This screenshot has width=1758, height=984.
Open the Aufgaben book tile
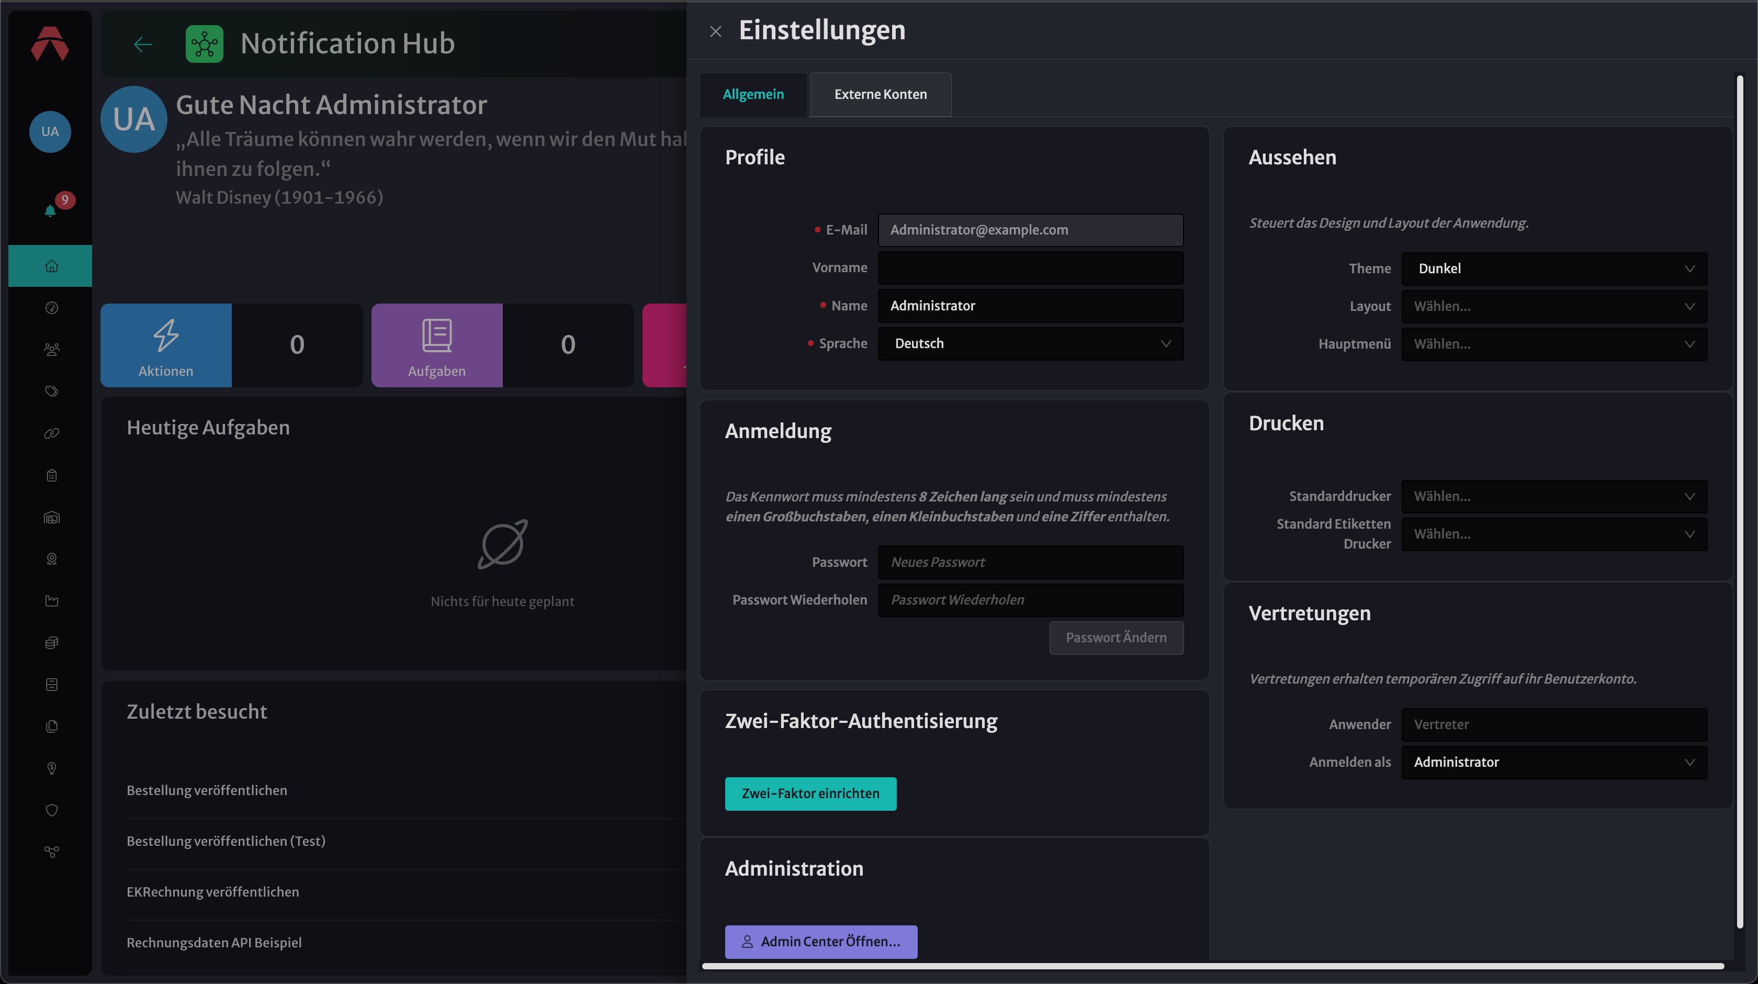(437, 345)
